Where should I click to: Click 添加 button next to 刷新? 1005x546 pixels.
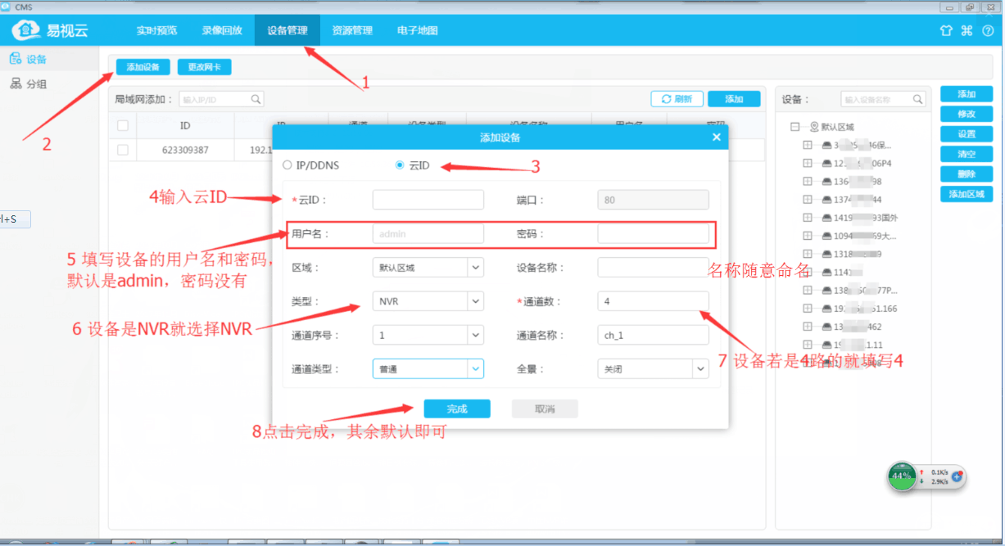[x=734, y=99]
